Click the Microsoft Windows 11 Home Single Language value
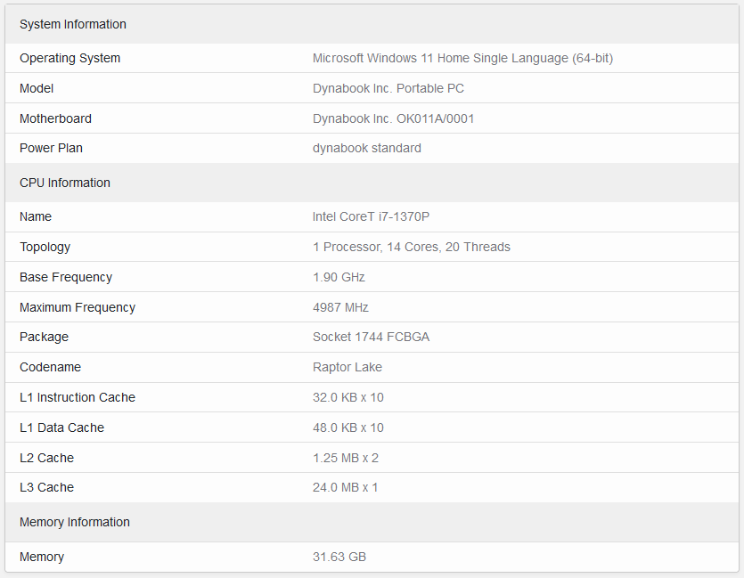 pyautogui.click(x=462, y=58)
